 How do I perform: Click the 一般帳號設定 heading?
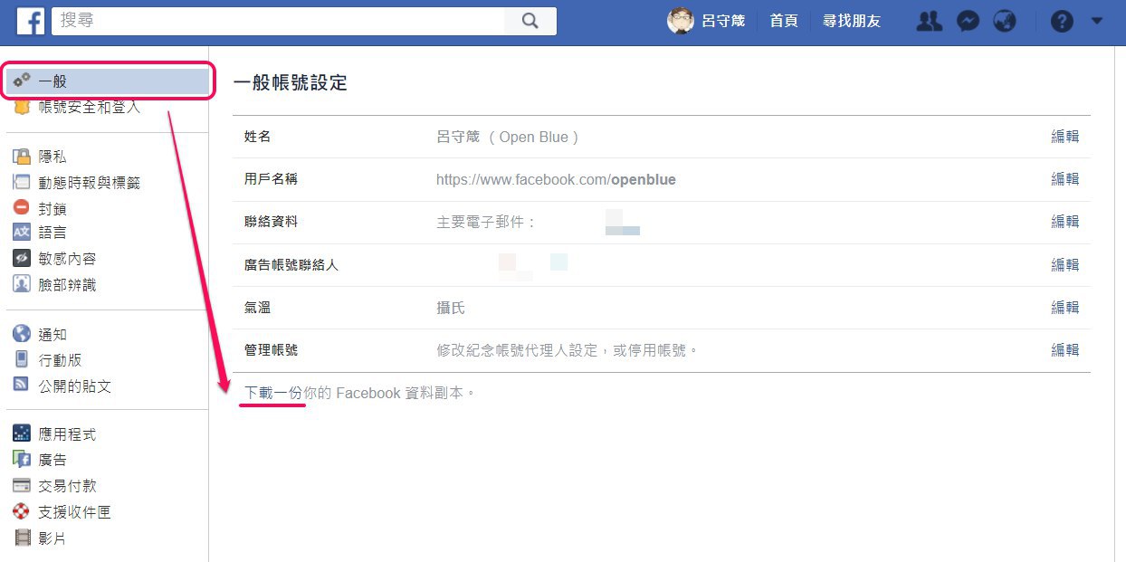(291, 82)
